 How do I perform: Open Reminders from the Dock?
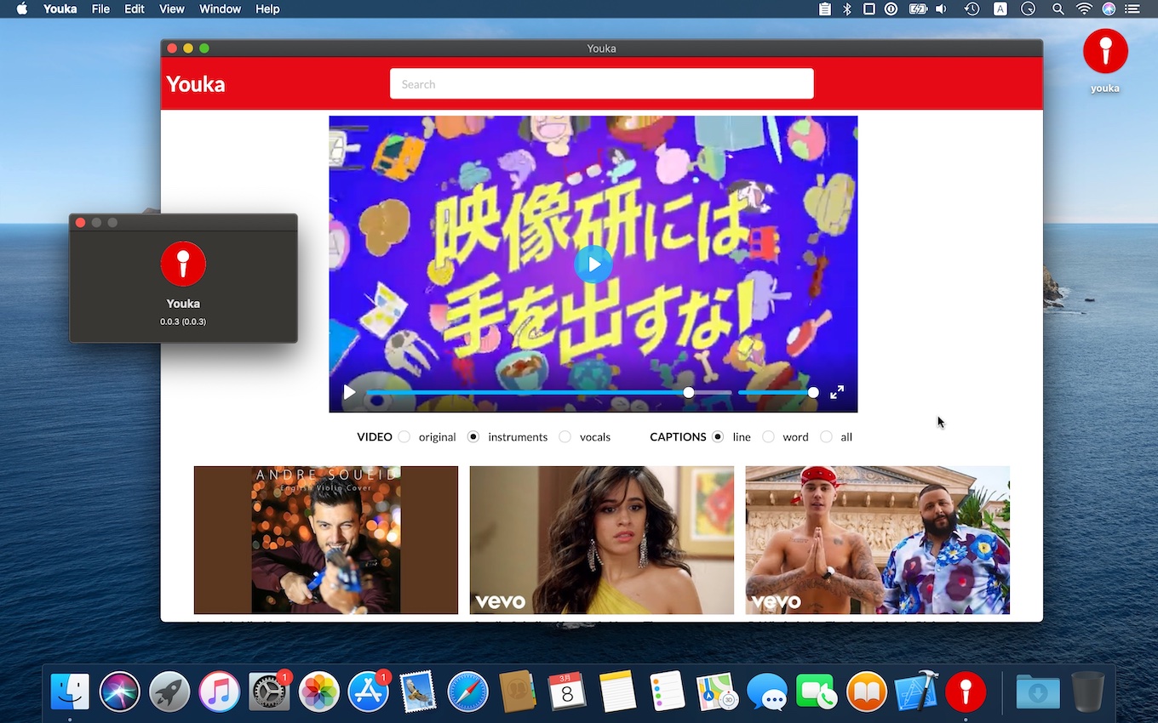(667, 692)
